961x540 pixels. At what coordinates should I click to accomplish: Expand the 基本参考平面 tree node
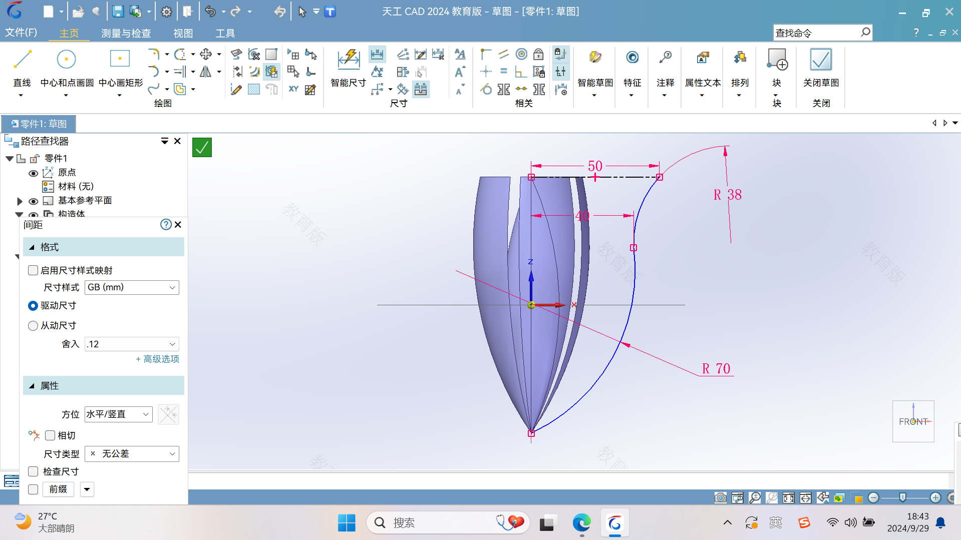(x=20, y=201)
